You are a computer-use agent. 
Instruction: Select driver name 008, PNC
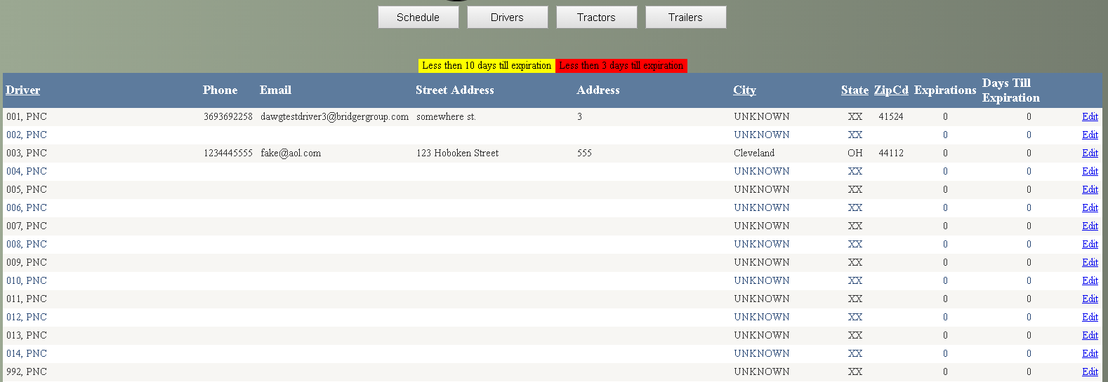click(x=27, y=244)
